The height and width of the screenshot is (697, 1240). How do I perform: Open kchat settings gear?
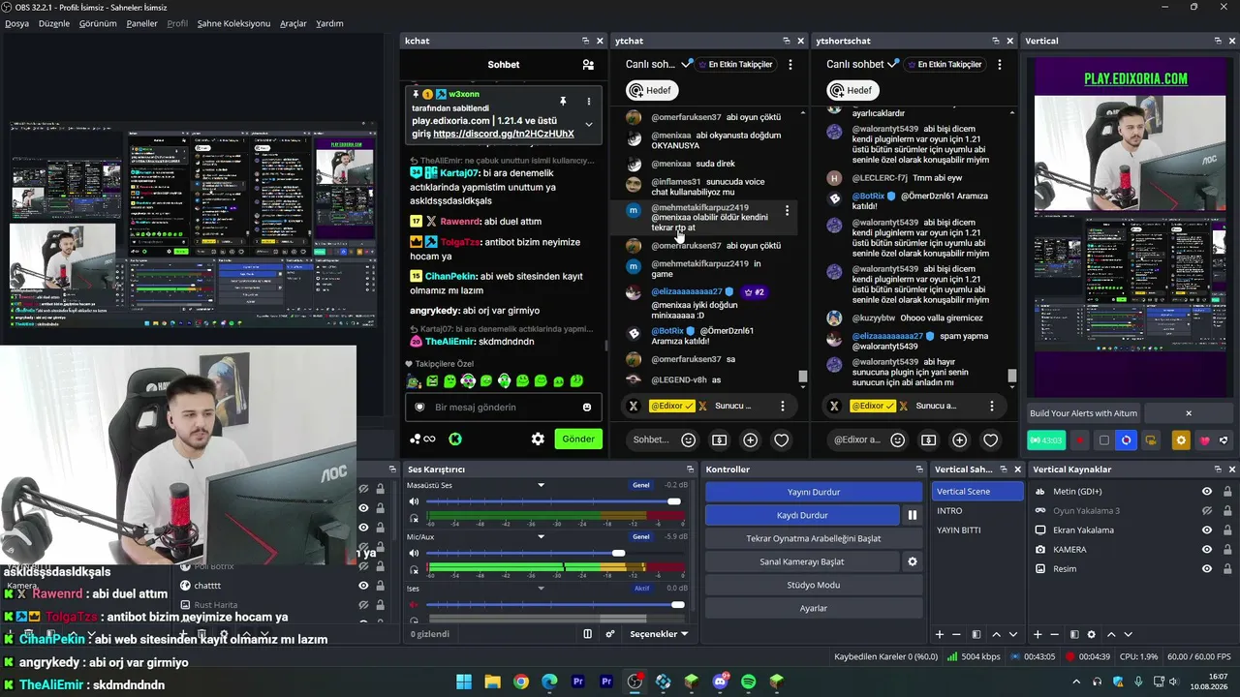538,439
